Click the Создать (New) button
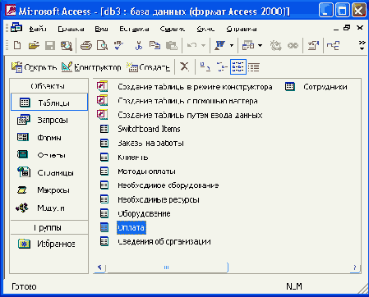 148,67
